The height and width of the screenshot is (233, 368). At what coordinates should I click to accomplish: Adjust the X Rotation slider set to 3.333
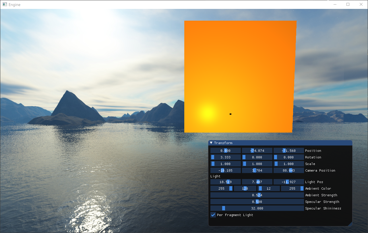[x=225, y=157]
